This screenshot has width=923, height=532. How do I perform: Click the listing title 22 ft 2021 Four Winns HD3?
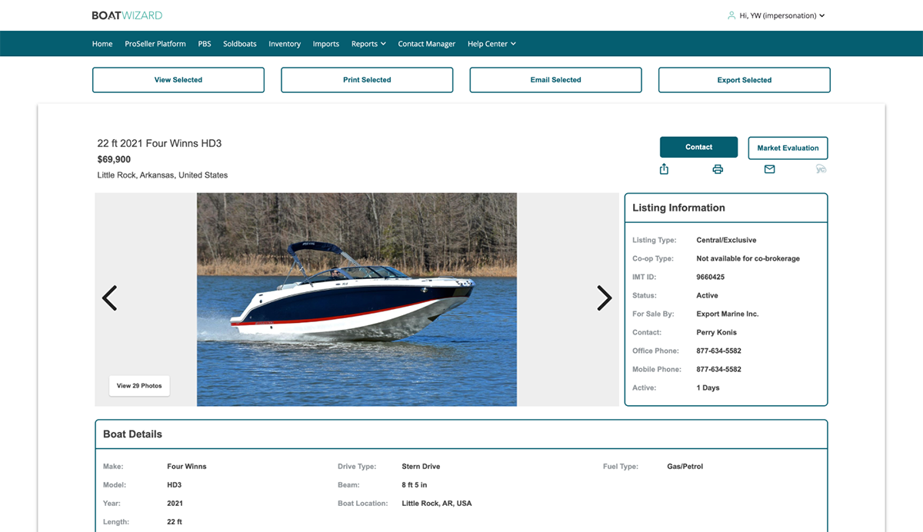[159, 143]
